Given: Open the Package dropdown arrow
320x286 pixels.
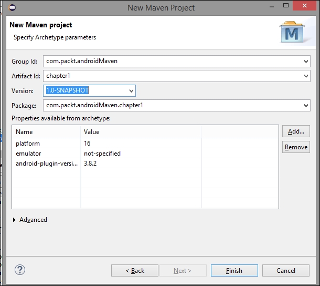Looking at the screenshot, I should click(306, 106).
